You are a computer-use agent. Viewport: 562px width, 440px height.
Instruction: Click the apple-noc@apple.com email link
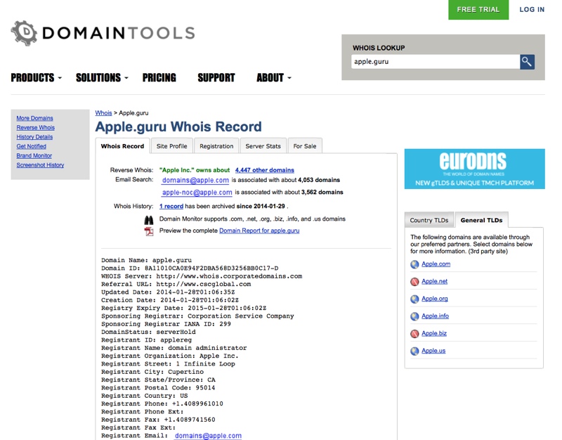pos(197,192)
